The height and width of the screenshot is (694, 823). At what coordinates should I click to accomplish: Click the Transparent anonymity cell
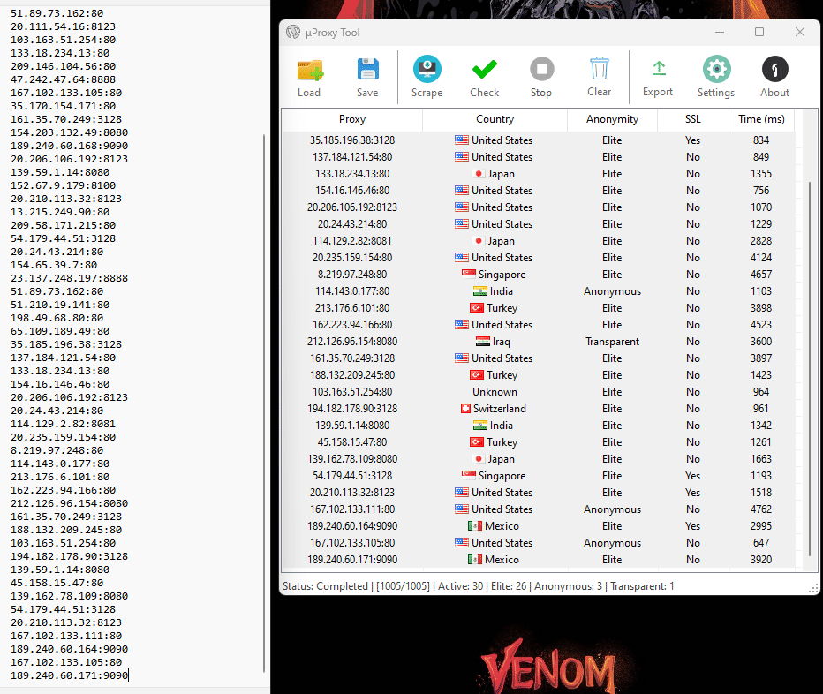point(612,342)
